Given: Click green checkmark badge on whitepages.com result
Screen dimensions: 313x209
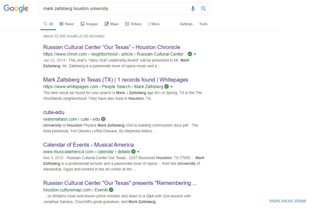Looking at the screenshot, I should (167, 86).
